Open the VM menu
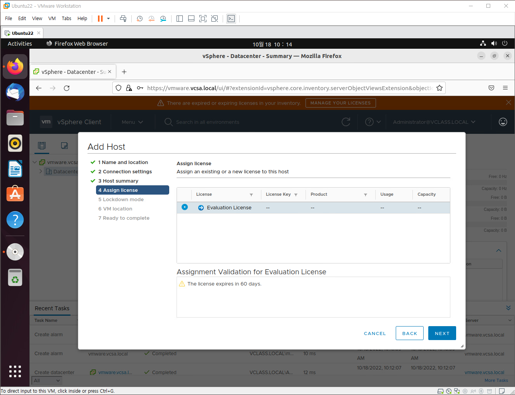 [x=52, y=19]
